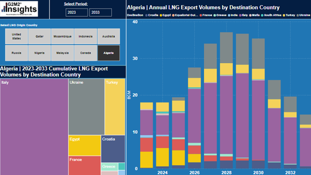
Task: Click the BCM axis title
Action: coord(129,95)
